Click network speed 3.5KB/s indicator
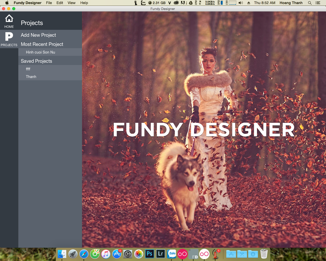The width and height of the screenshot is (326, 261). 210,3
